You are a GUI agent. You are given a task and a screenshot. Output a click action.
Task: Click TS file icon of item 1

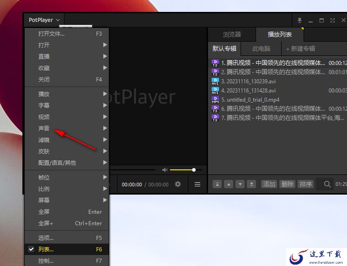pos(215,63)
